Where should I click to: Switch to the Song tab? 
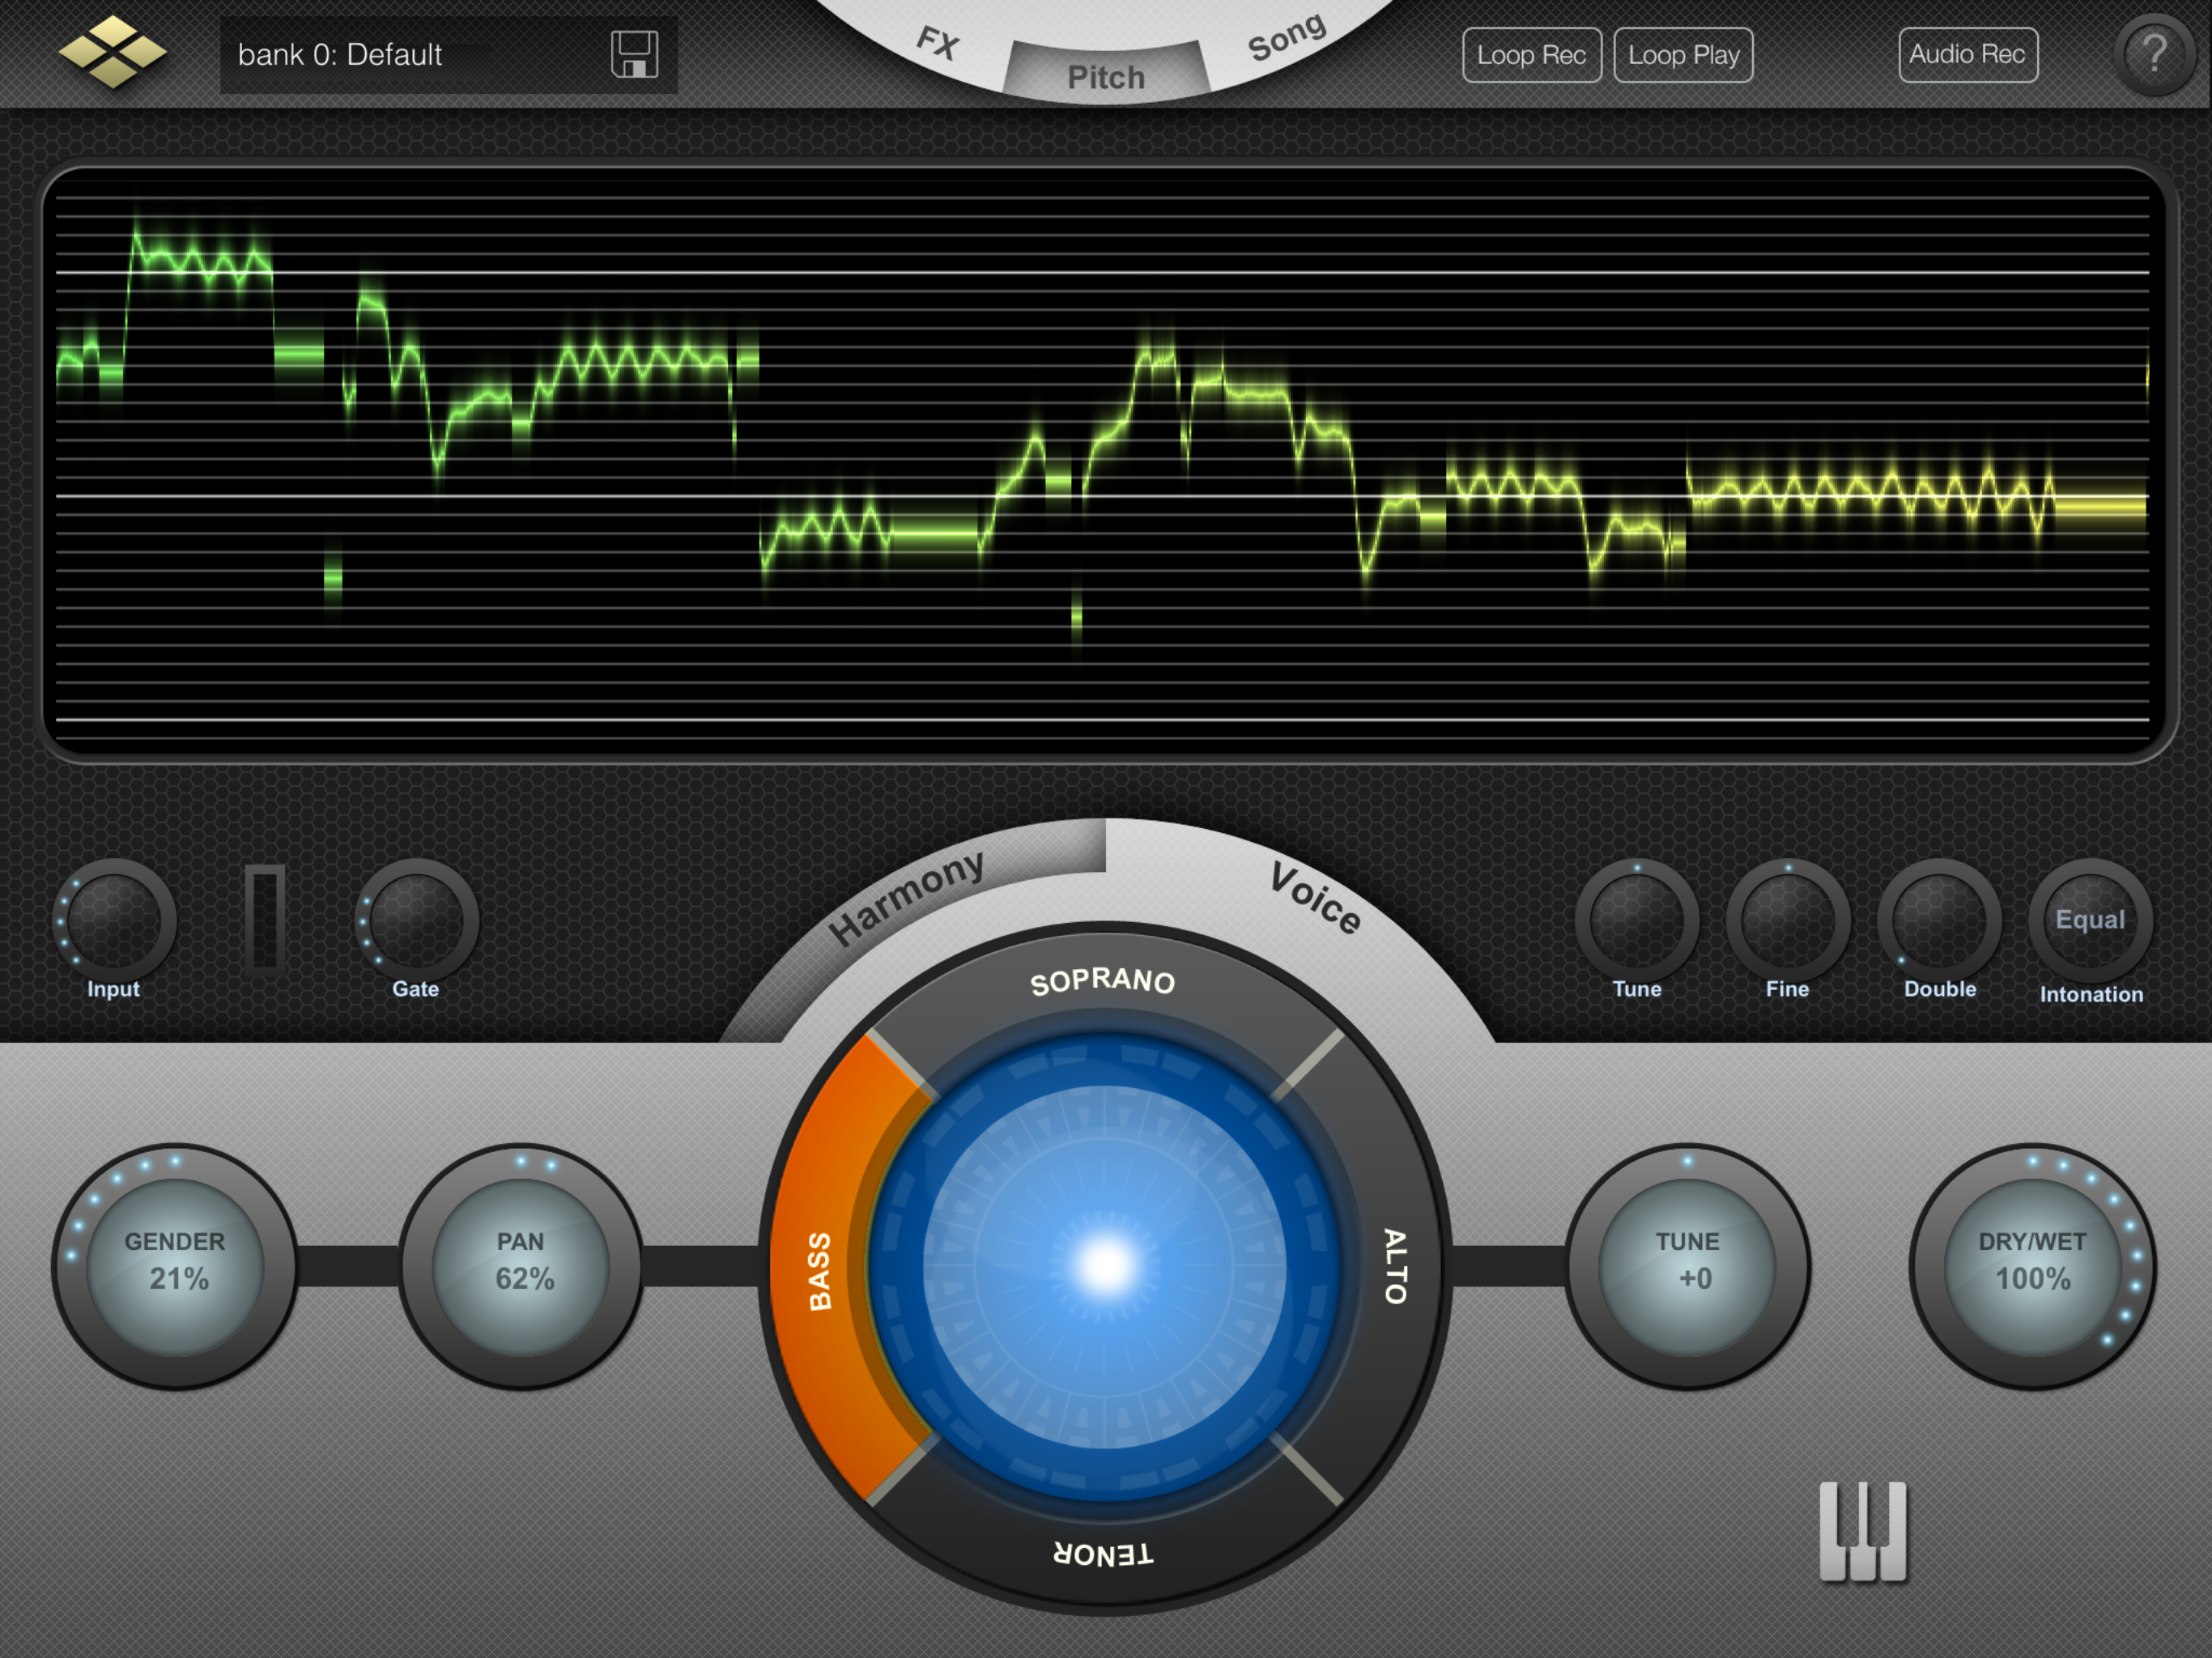point(1286,38)
